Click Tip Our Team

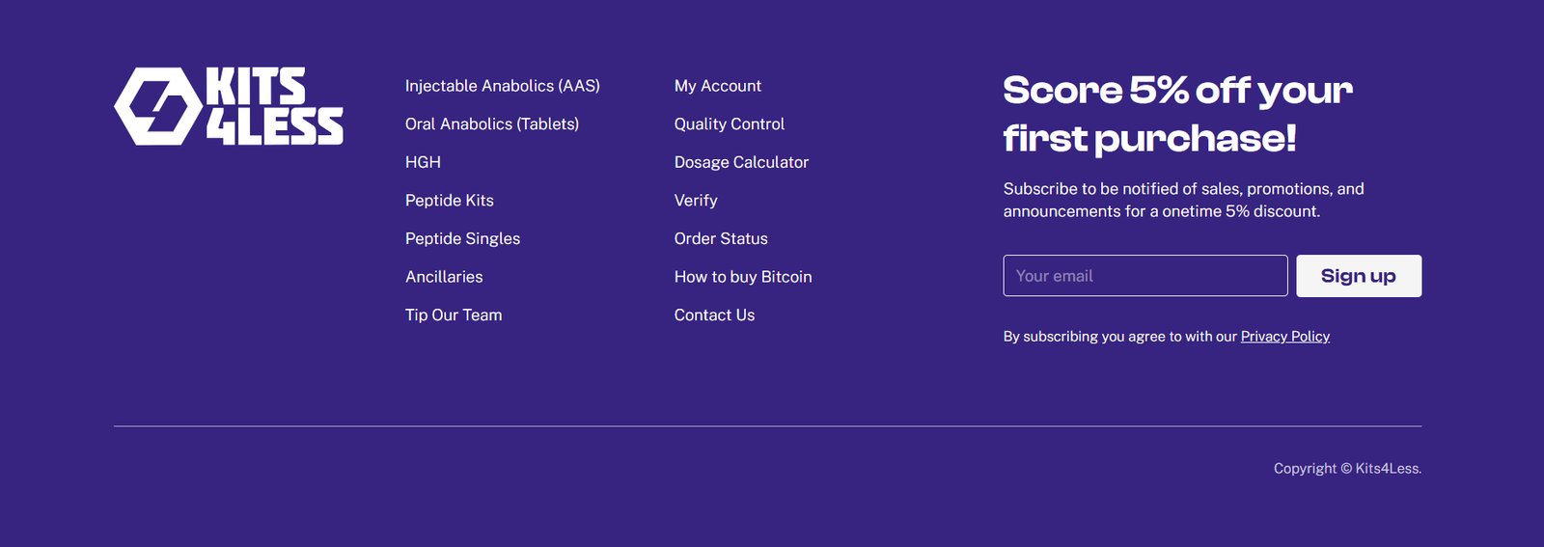454,315
